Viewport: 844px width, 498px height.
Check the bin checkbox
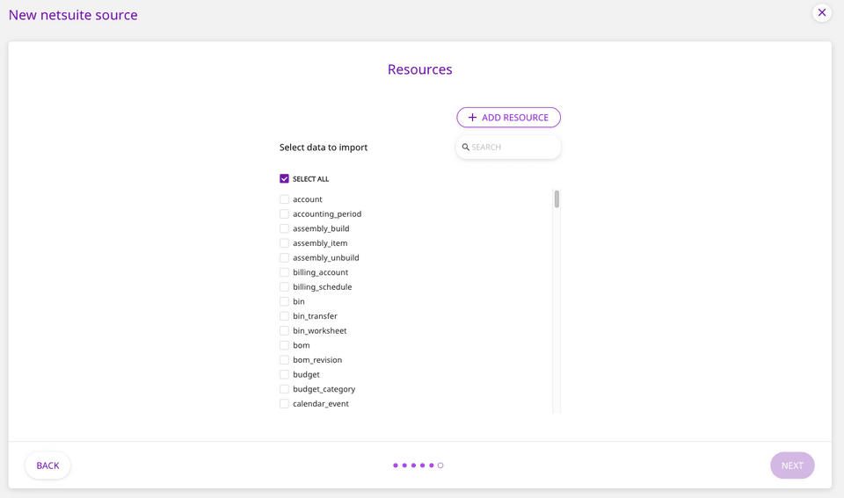coord(284,301)
